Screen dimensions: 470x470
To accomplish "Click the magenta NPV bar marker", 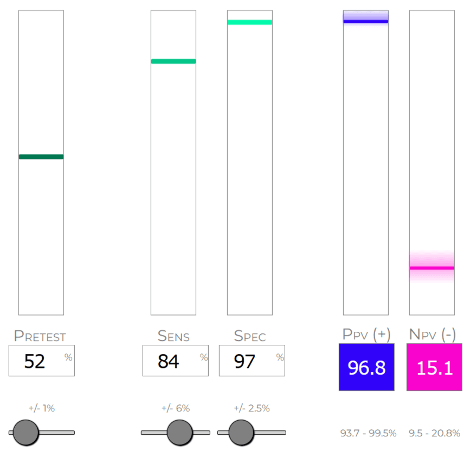I will [432, 268].
